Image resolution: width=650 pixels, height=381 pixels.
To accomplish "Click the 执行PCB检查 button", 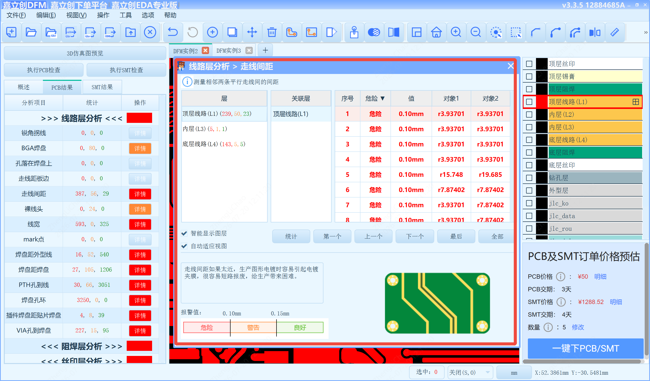I will (x=44, y=70).
